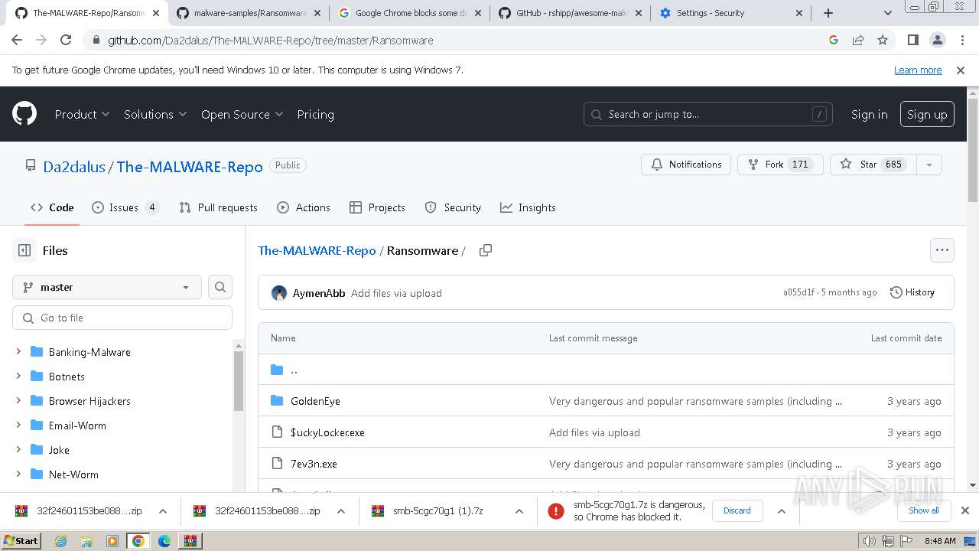Open the master branch dropdown
This screenshot has height=551, width=979.
click(107, 287)
